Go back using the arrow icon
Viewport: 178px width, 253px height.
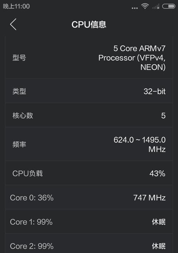(x=13, y=24)
